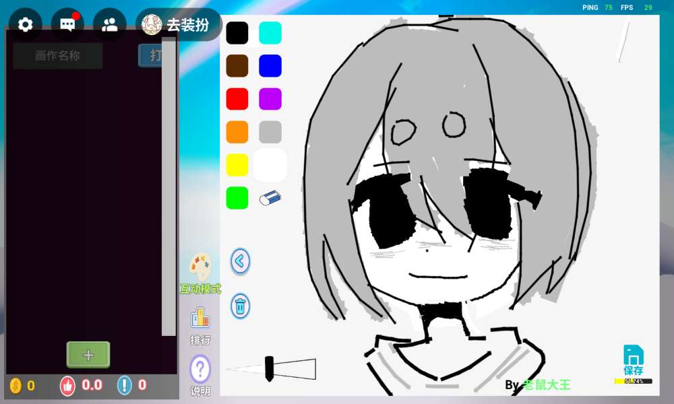Click the green plus add button
The width and height of the screenshot is (674, 404).
pyautogui.click(x=88, y=355)
